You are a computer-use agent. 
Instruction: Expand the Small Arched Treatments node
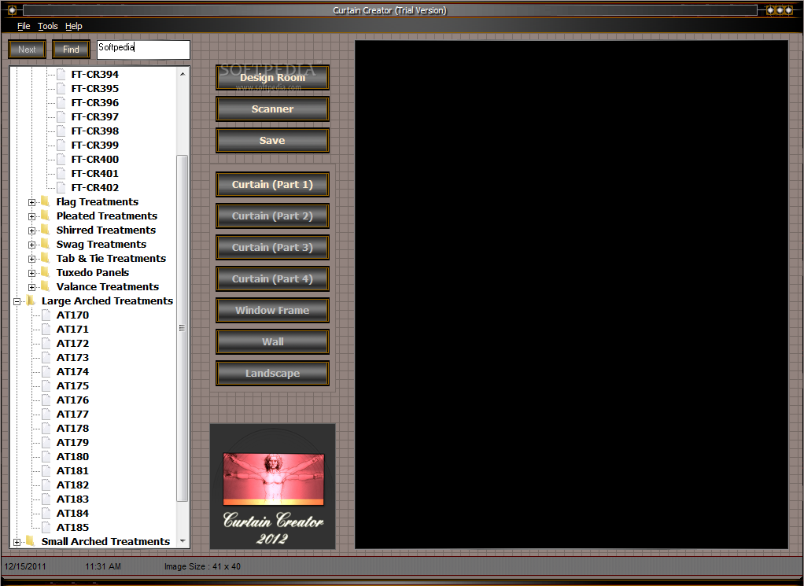pos(17,542)
